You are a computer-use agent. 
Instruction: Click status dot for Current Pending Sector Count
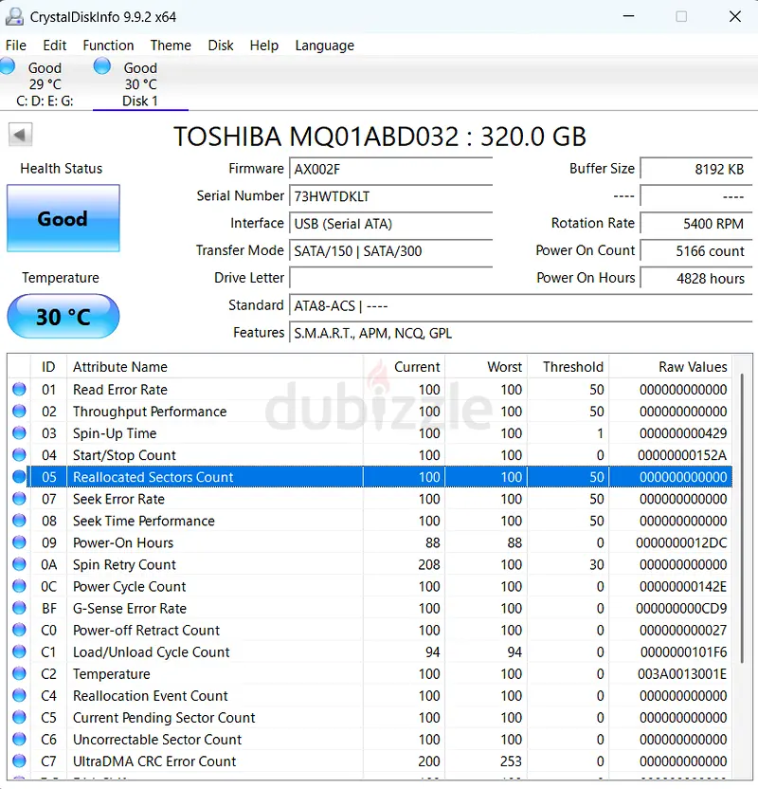point(19,717)
